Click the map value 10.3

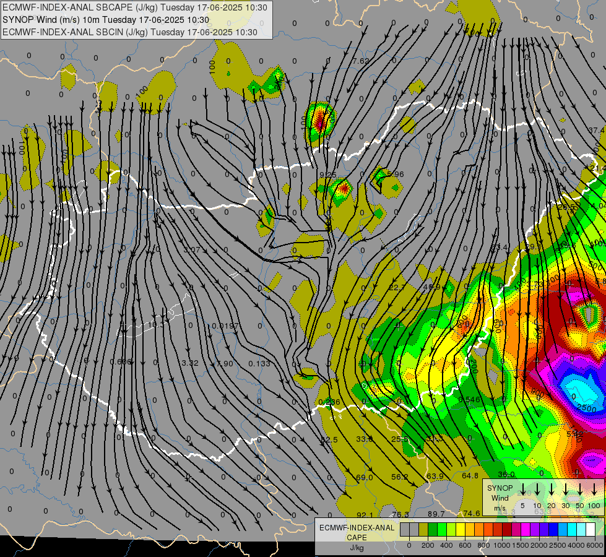[x=157, y=325]
